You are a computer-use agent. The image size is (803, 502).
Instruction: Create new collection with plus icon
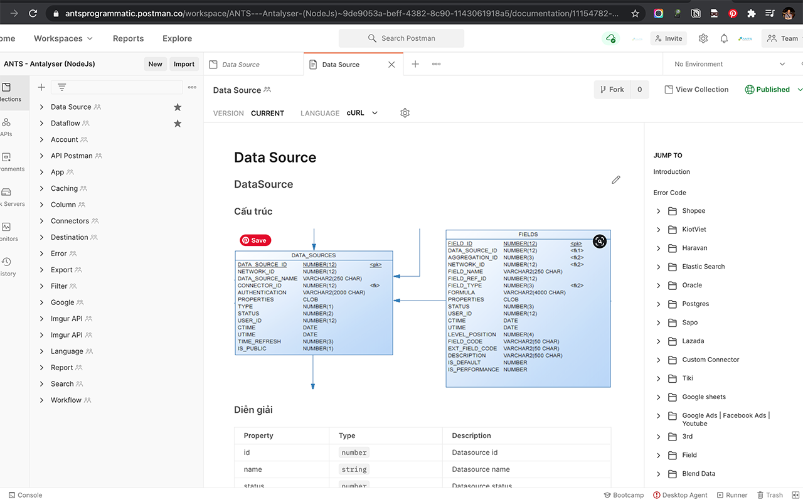41,87
